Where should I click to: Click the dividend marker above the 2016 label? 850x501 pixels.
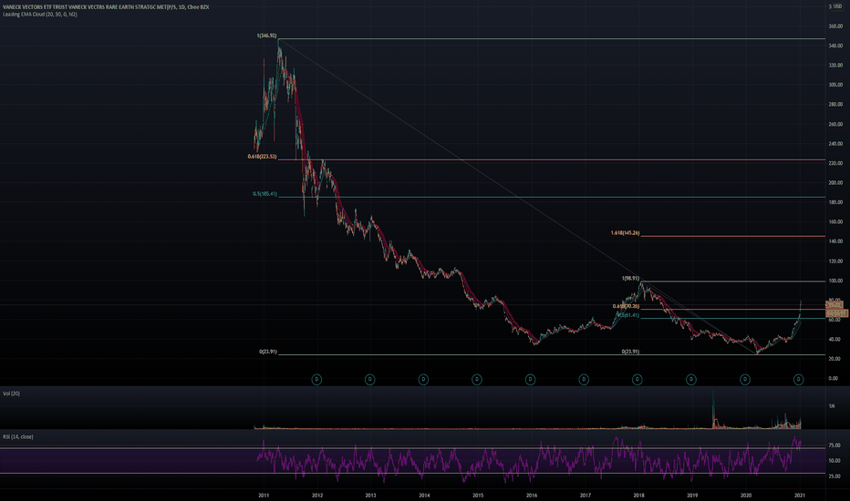pos(530,380)
